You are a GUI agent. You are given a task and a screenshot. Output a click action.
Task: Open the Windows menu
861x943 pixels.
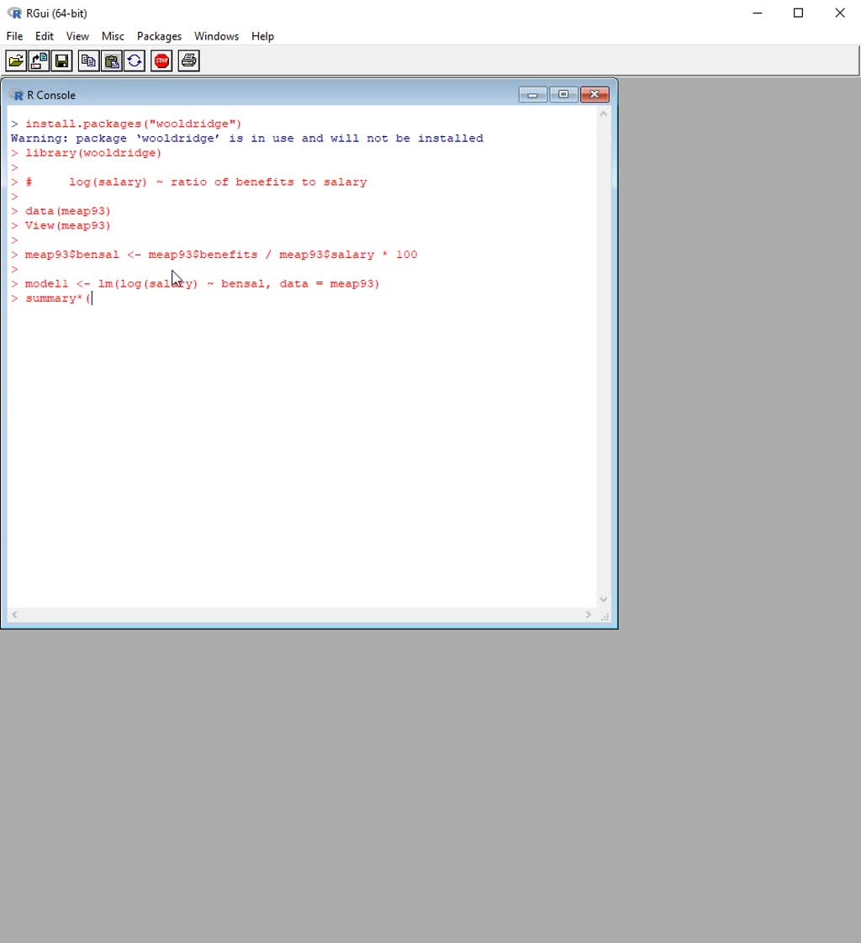[x=216, y=36]
